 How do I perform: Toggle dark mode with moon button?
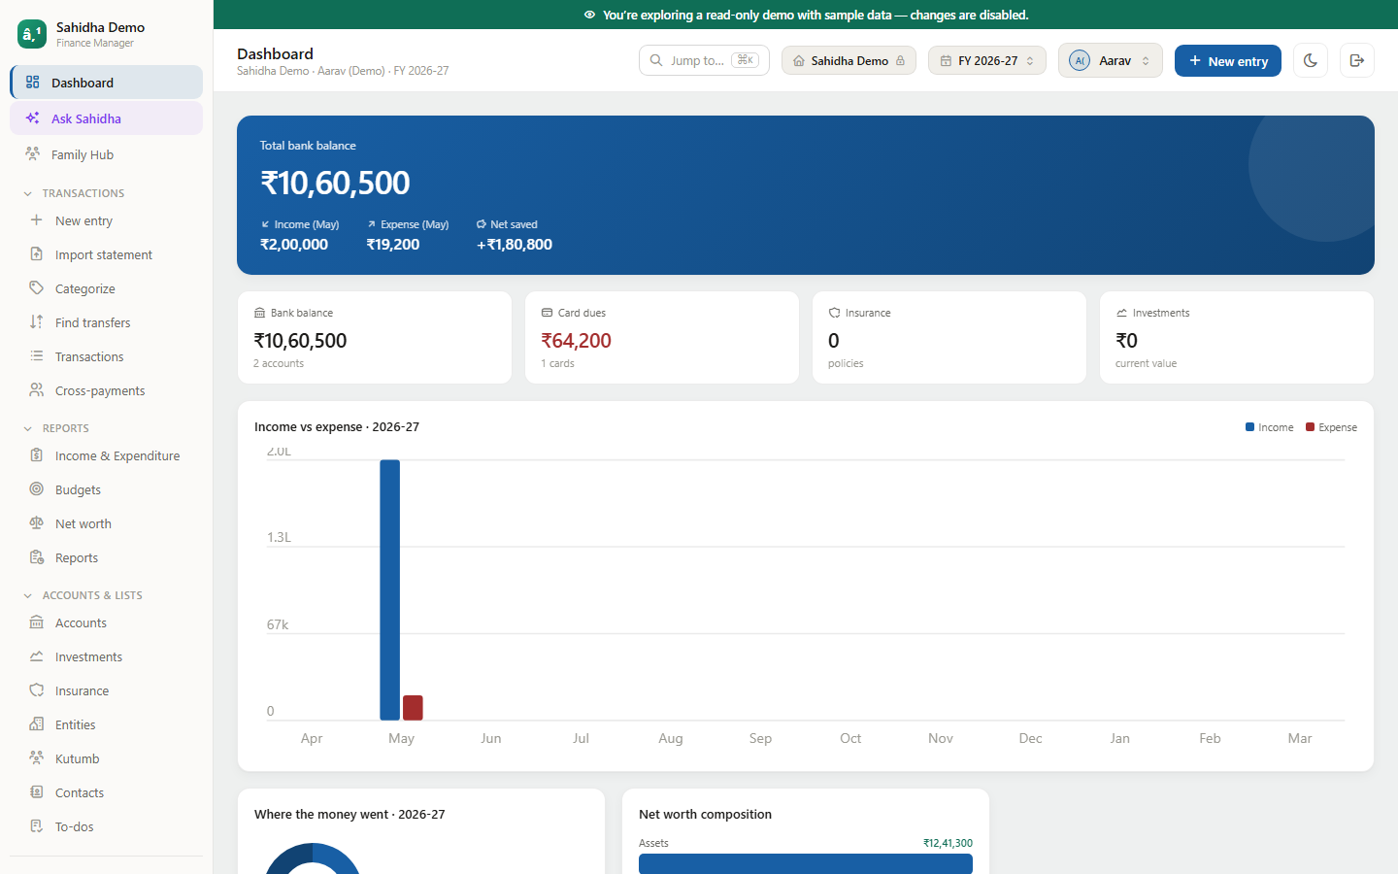pyautogui.click(x=1311, y=60)
